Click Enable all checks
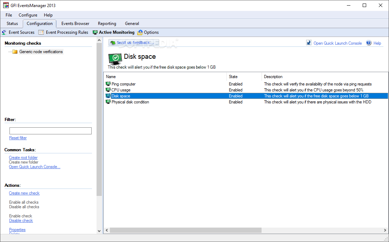Viewport: 389px width, 242px height. pyautogui.click(x=24, y=202)
